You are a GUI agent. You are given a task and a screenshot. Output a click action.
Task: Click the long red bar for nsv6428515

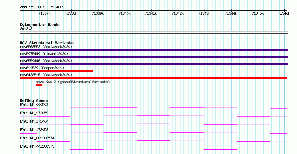click(x=154, y=78)
